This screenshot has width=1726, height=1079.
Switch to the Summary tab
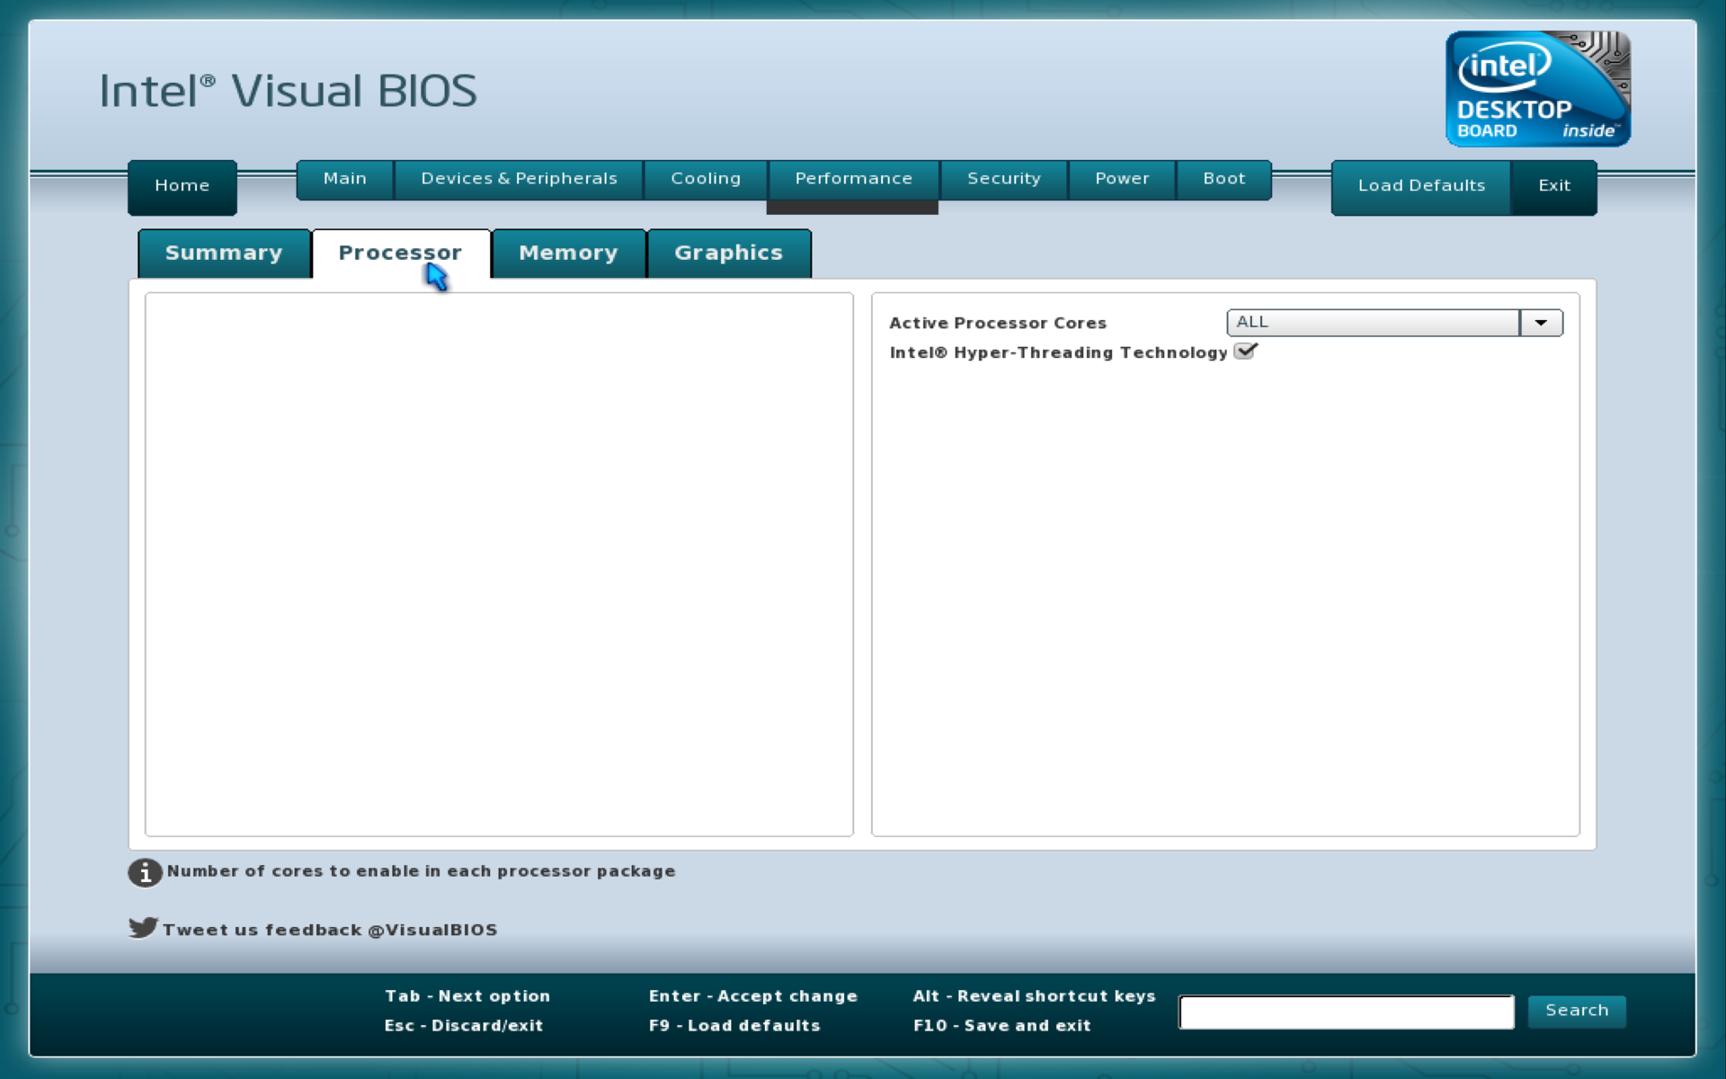point(224,254)
